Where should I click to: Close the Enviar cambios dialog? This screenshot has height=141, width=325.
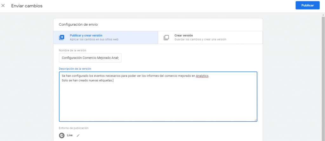pyautogui.click(x=3, y=6)
